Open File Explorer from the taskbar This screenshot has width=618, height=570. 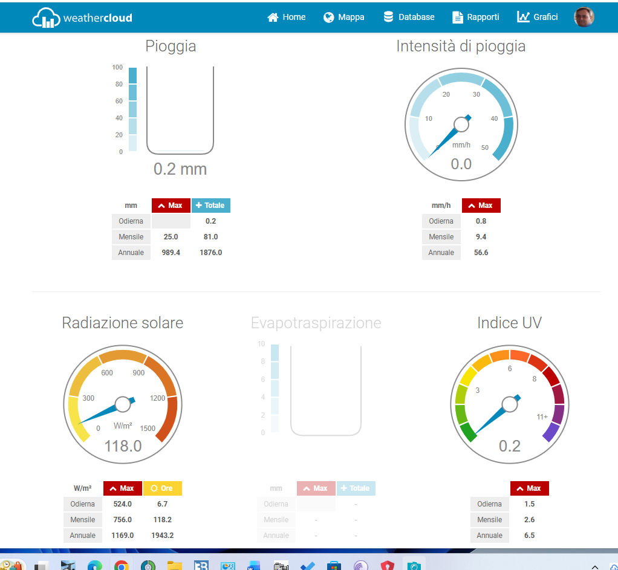tap(175, 566)
